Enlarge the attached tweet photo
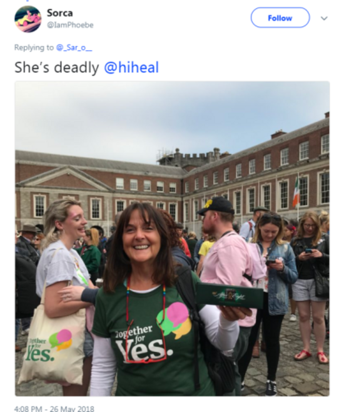This screenshot has width=344, height=412. tap(172, 239)
